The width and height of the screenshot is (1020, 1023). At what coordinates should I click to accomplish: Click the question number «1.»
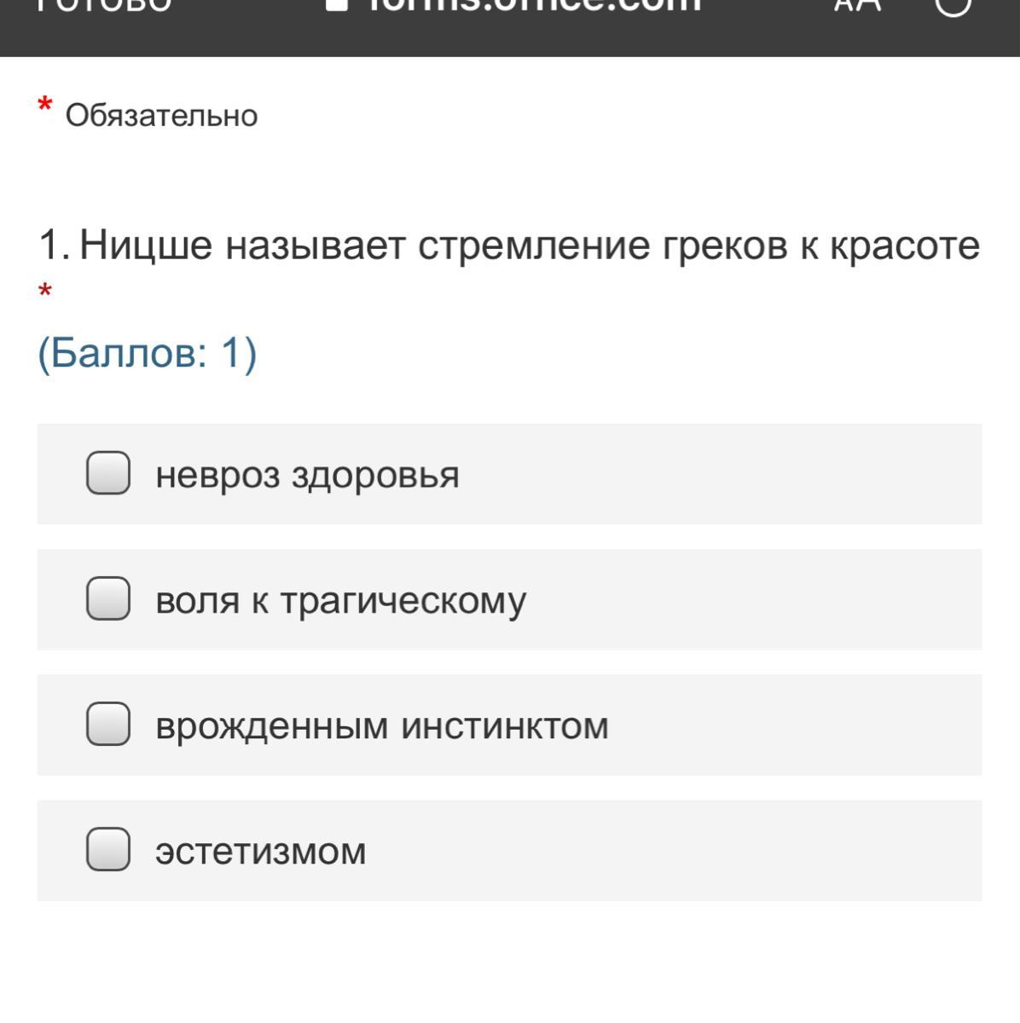coord(54,246)
